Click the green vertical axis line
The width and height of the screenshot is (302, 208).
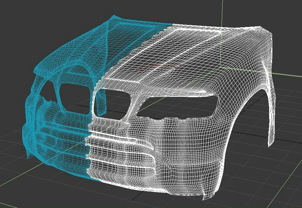tap(222, 14)
